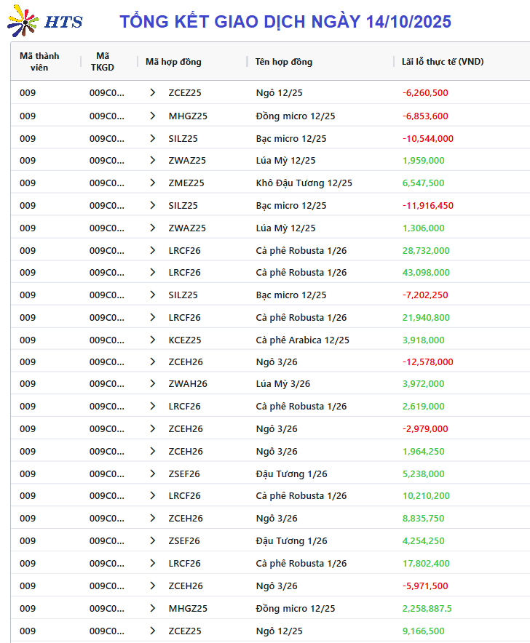The height and width of the screenshot is (643, 530).
Task: Expand the MHGZ25 row showing -6,853,600
Action: (x=152, y=116)
